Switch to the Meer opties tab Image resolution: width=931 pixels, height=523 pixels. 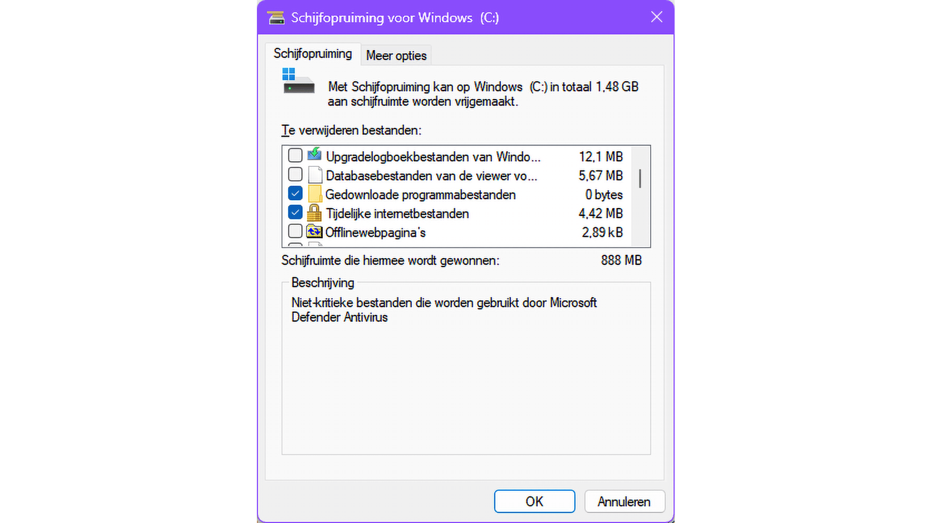click(396, 55)
